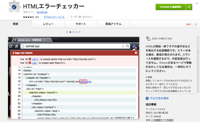Switch to the サポート tab
Viewport: 200px width, 122px height.
coord(81,24)
